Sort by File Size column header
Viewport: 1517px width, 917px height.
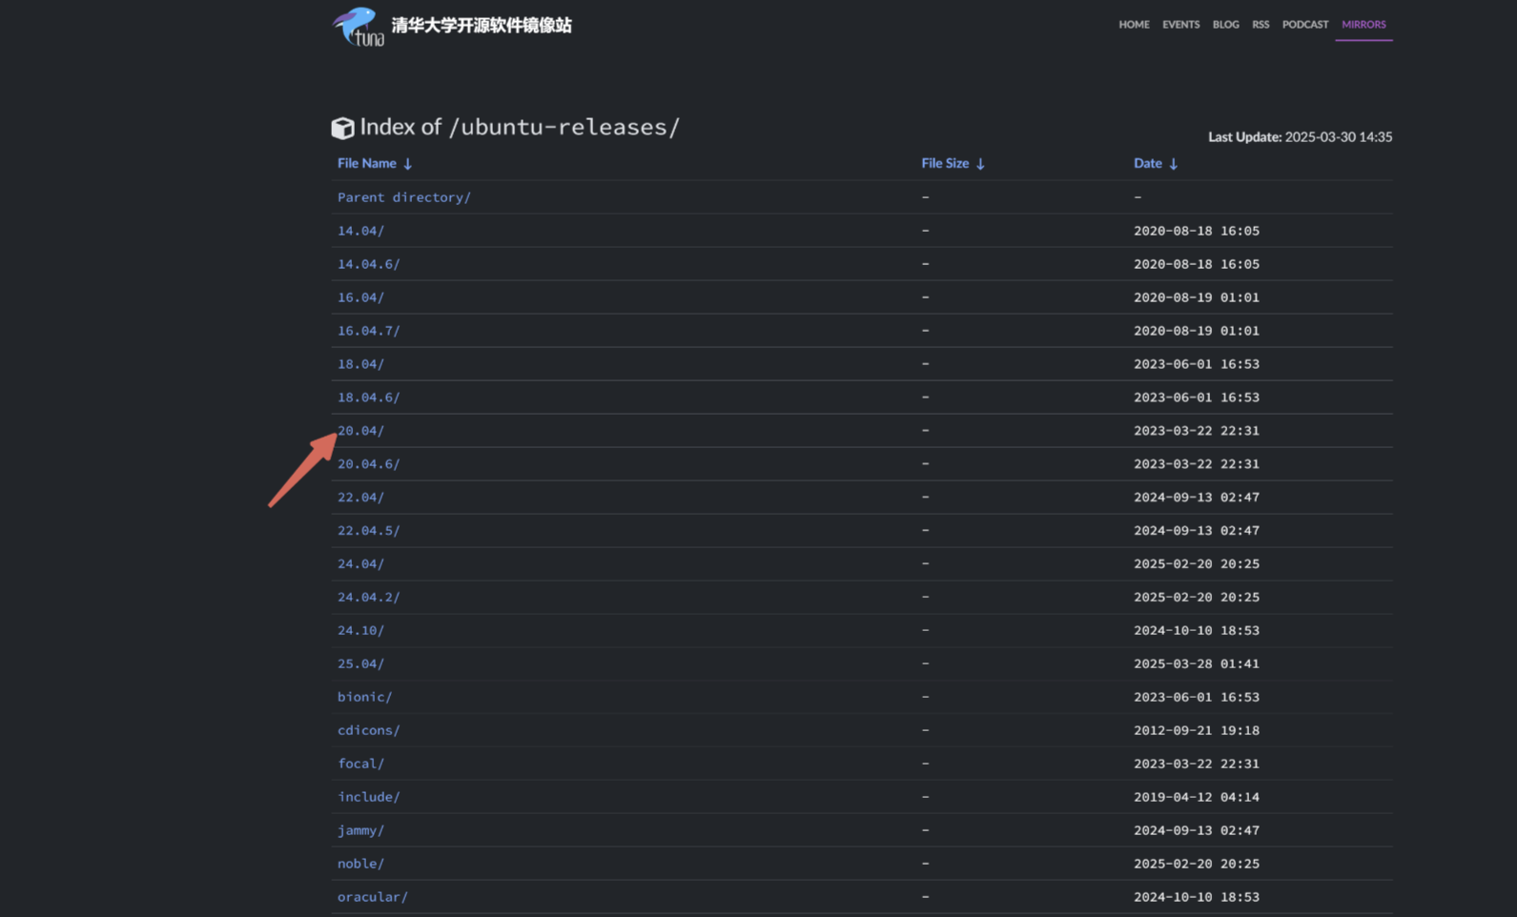pos(953,163)
